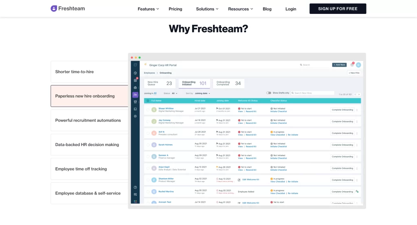
Task: Select the checkbox for Arjun Kapil
Action: (148, 168)
